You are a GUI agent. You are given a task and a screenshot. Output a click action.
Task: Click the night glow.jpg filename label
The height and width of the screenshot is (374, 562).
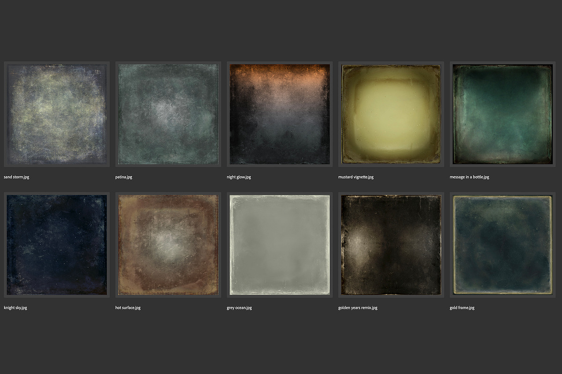pyautogui.click(x=239, y=177)
